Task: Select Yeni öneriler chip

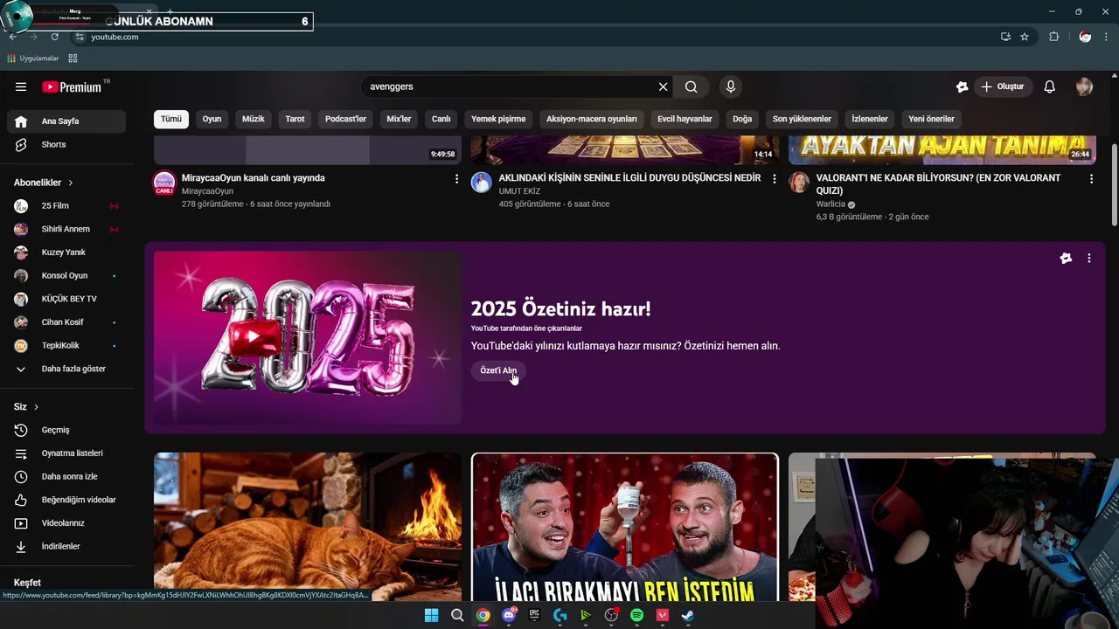Action: pyautogui.click(x=932, y=119)
